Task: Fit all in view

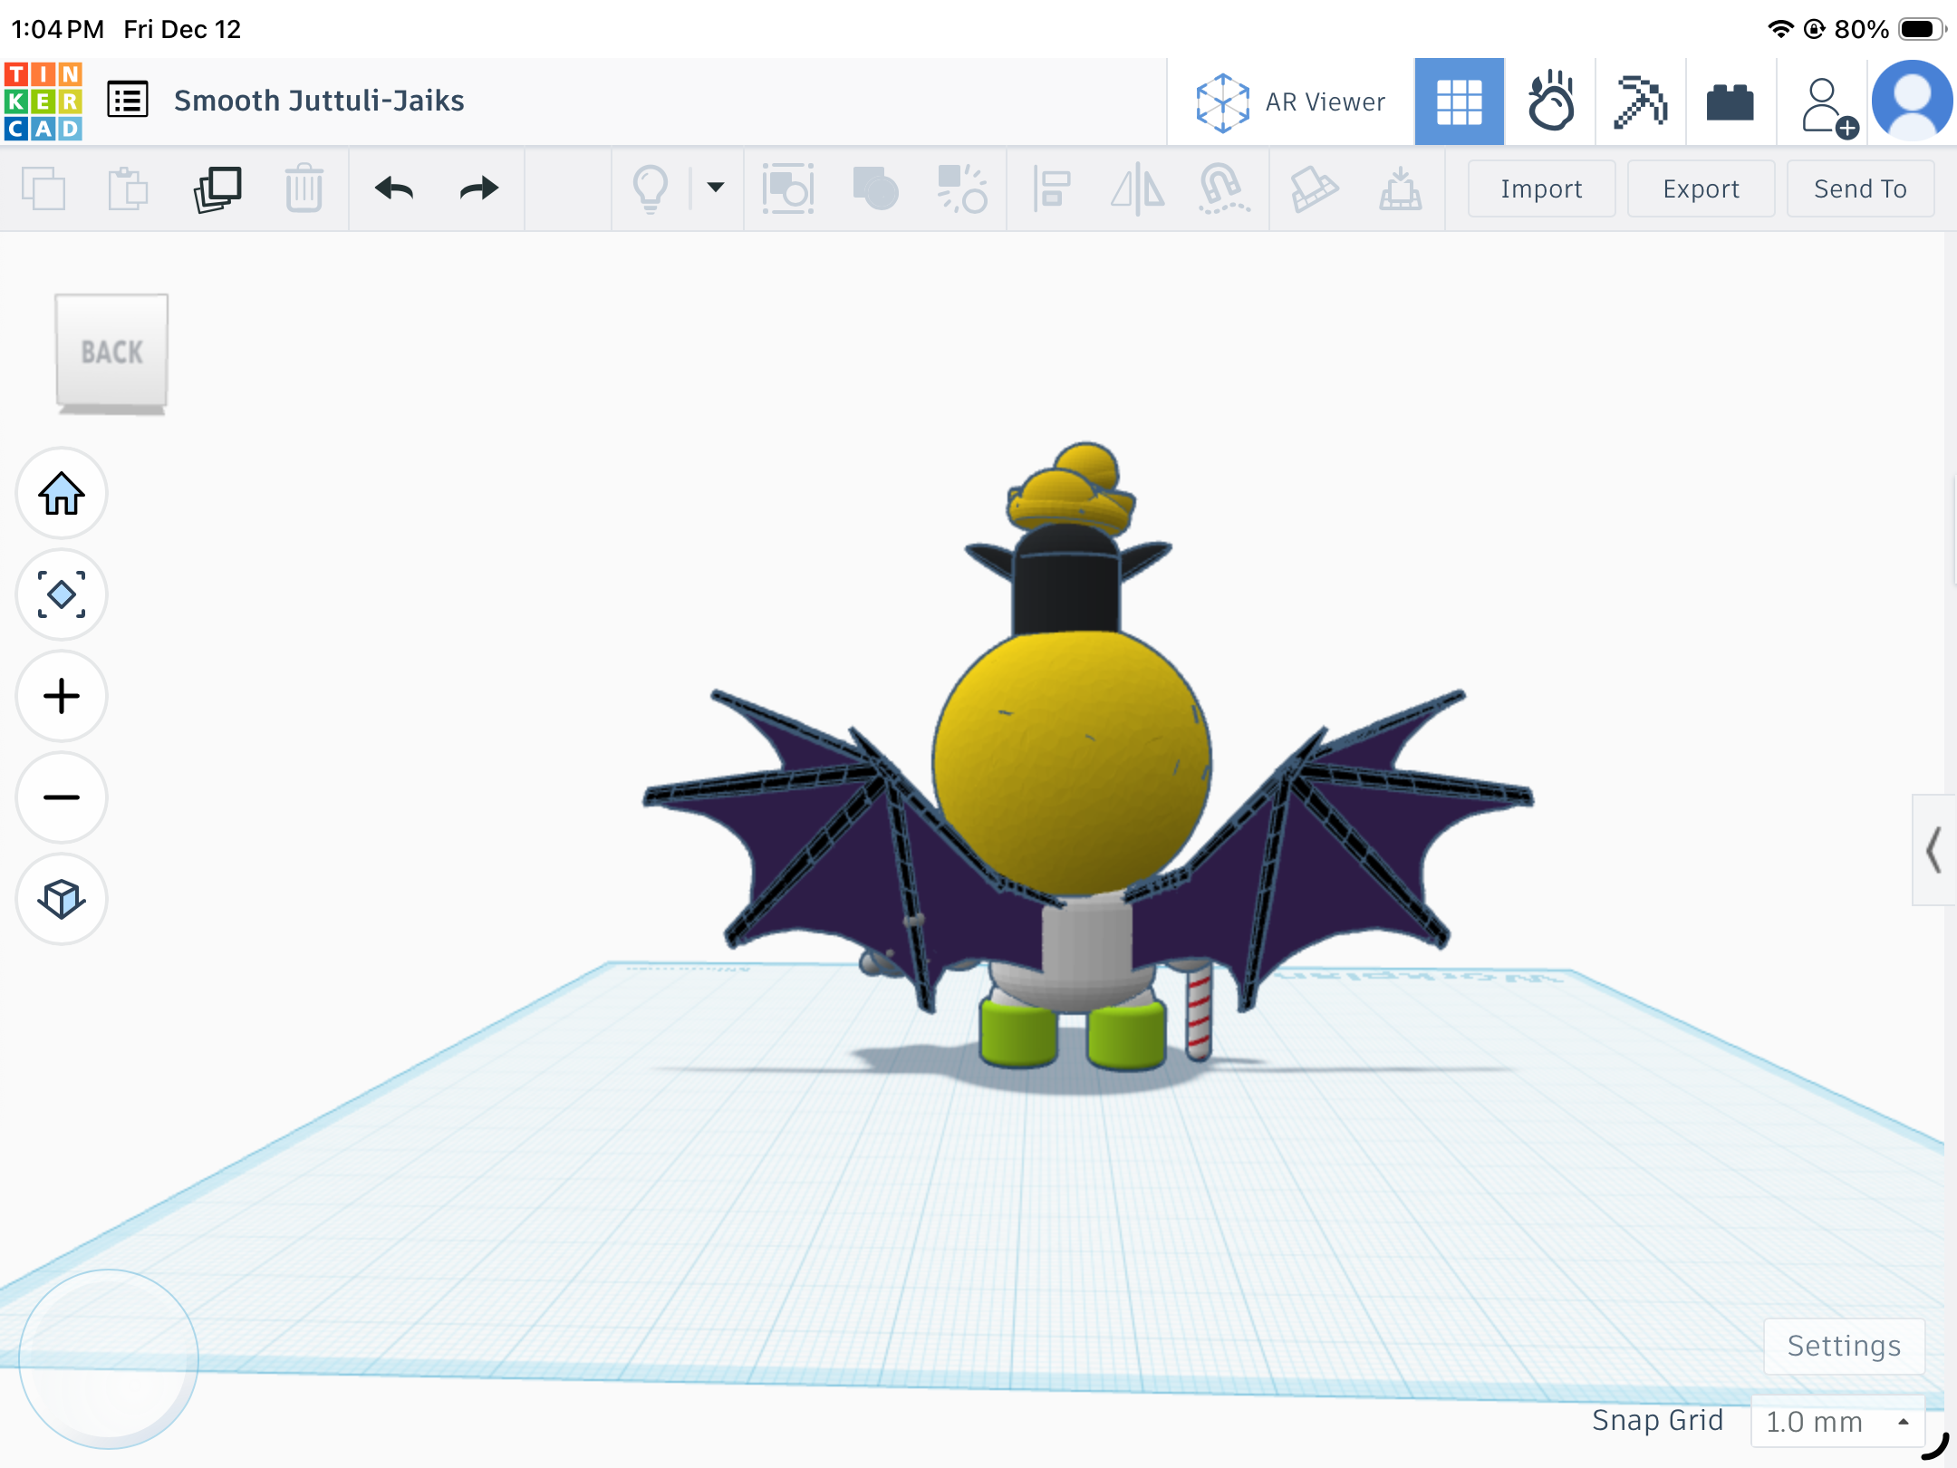Action: tap(62, 595)
